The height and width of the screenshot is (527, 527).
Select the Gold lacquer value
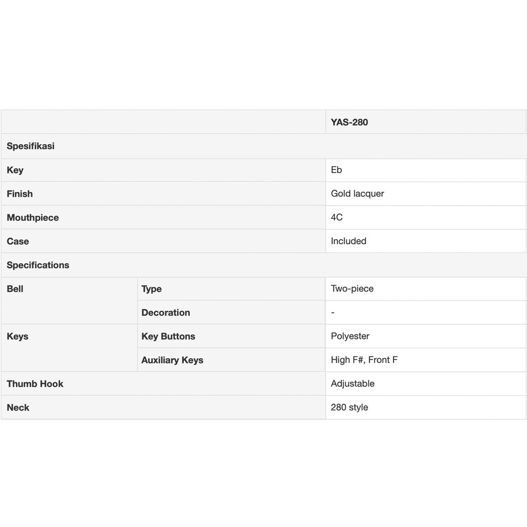tap(357, 194)
